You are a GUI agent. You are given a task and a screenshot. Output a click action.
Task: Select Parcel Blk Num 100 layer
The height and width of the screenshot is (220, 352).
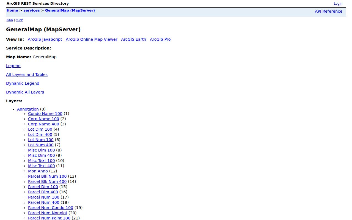point(47,176)
